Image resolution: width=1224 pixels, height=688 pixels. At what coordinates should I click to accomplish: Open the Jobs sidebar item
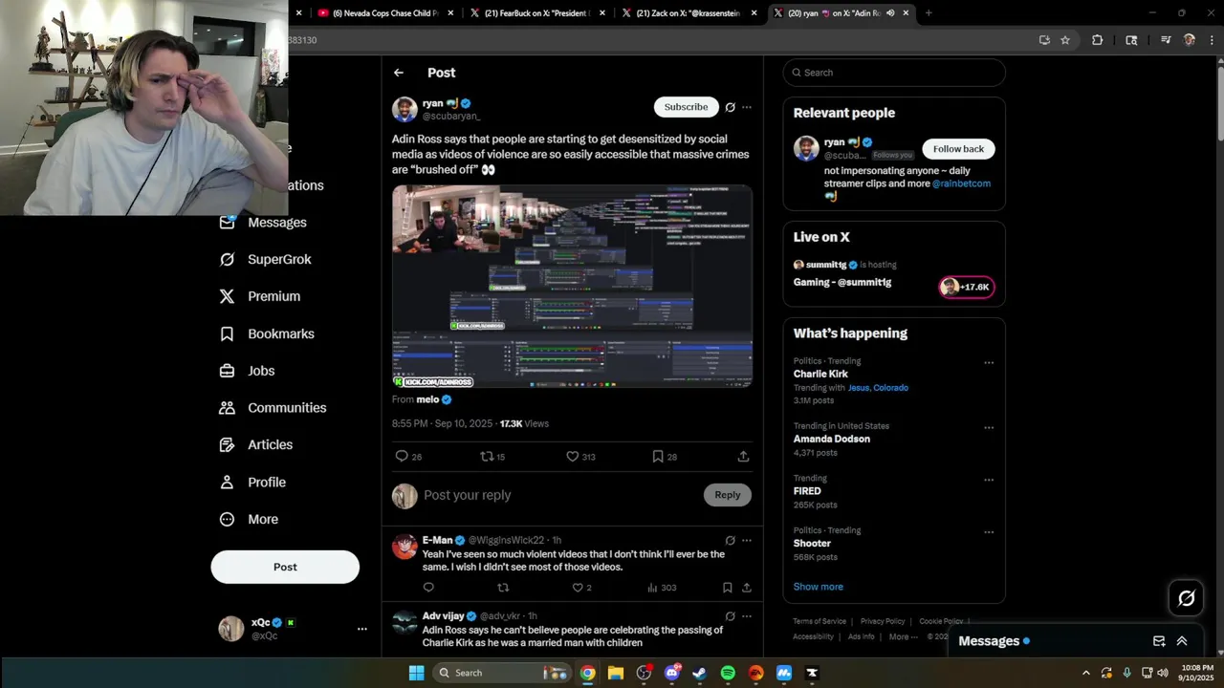click(x=247, y=371)
